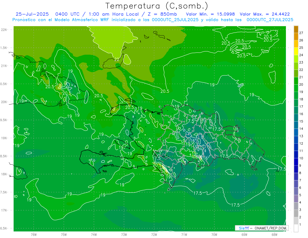
Task: Pick the white bottom swatch on the color scale
Action: tap(296, 228)
